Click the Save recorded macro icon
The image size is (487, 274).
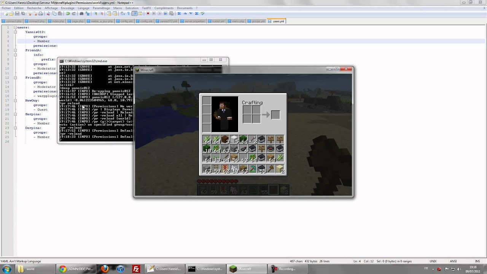(x=171, y=14)
